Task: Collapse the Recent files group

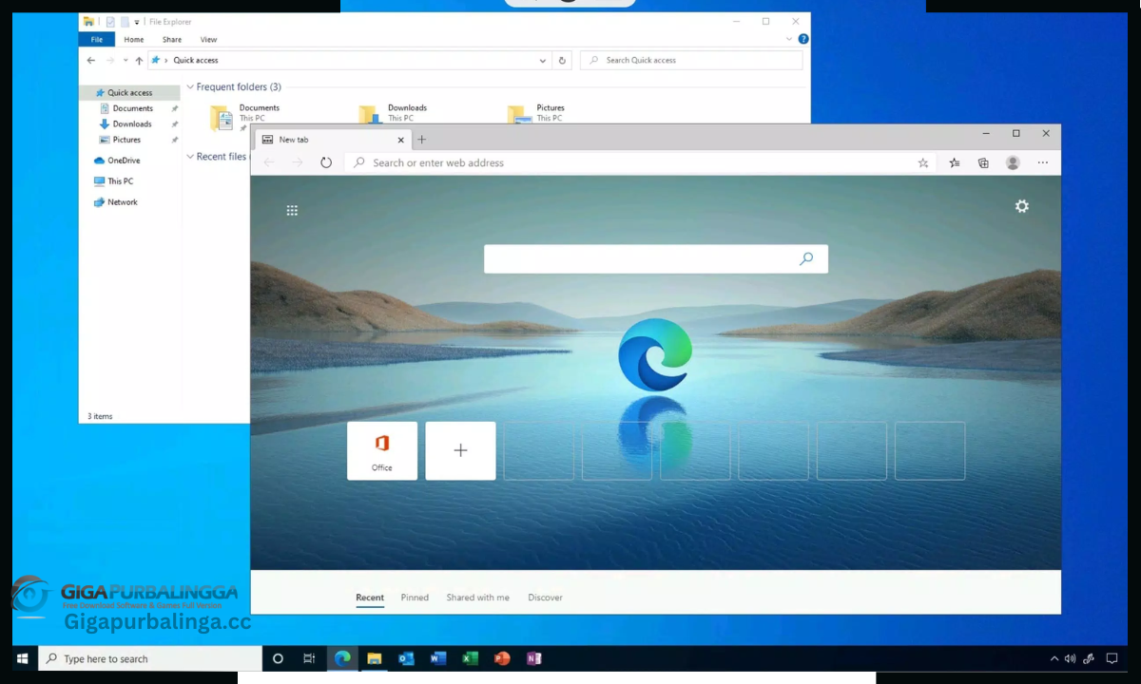Action: (190, 157)
